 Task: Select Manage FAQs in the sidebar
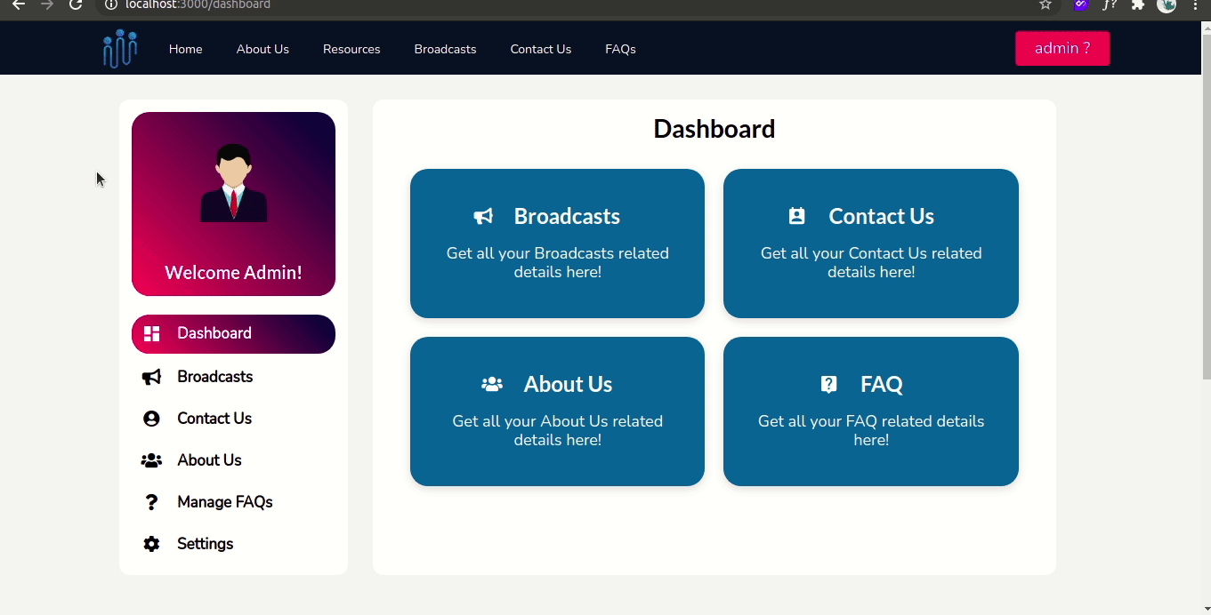[x=225, y=502]
